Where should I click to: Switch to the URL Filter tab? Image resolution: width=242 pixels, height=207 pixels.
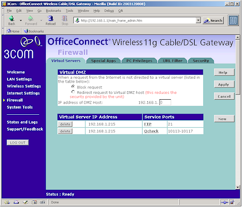(173, 61)
